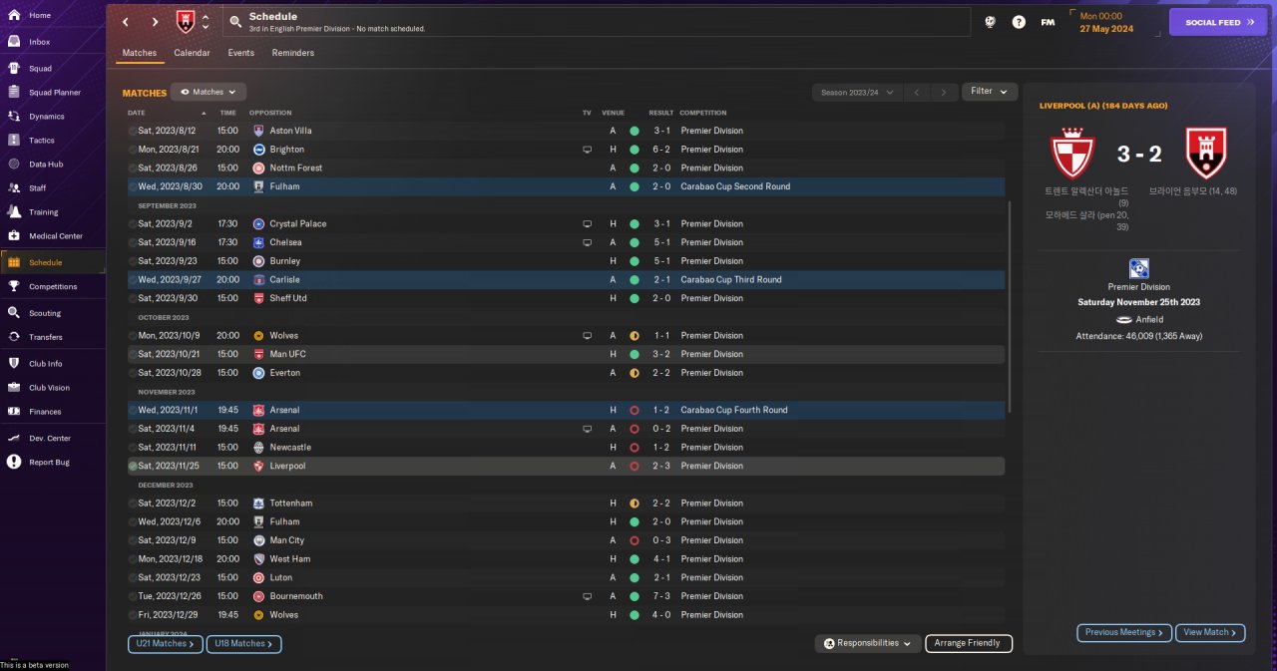Click TV icon on Brighton row
1277x671 pixels.
(588, 150)
